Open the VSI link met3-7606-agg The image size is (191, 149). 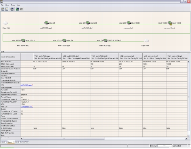coord(27,85)
